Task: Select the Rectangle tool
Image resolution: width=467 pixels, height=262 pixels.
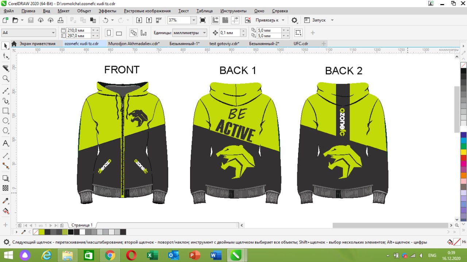Action: [5, 111]
